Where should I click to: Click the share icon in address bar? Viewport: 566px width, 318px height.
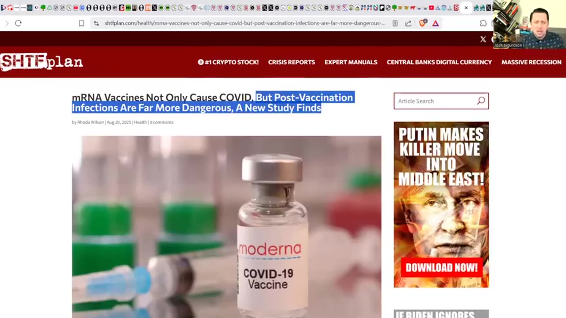[x=408, y=23]
